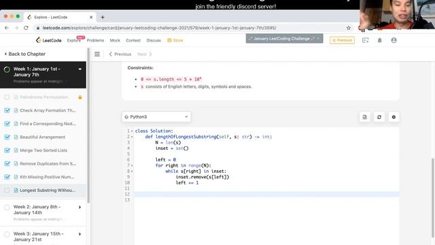Click text 'left += 1' in editor
Image resolution: width=435 pixels, height=245 pixels.
pyautogui.click(x=187, y=183)
